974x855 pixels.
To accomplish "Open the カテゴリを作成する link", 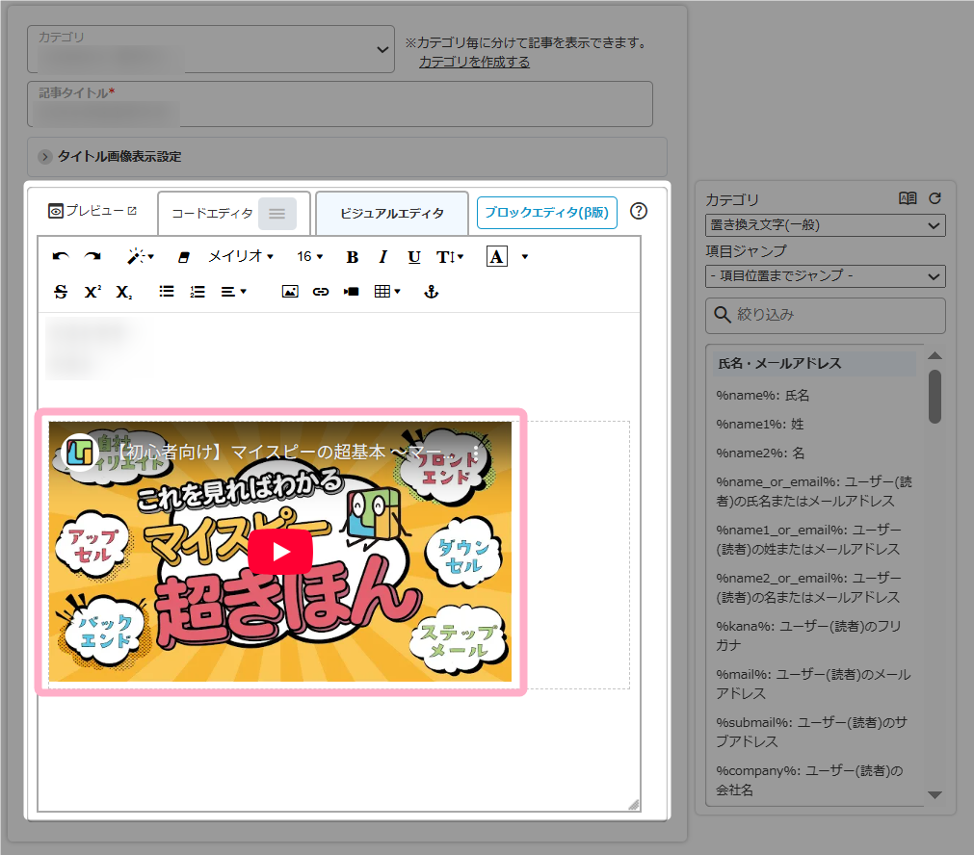I will tap(474, 62).
